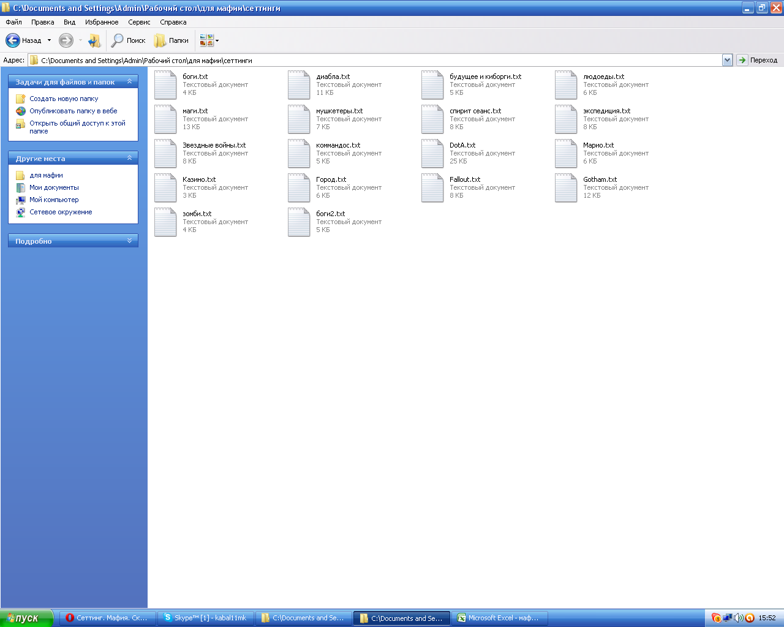Open the Back button history dropdown arrow
This screenshot has width=784, height=627.
(49, 40)
